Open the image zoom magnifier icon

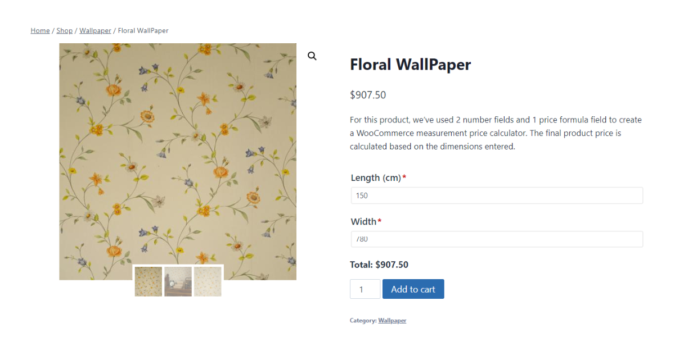[x=312, y=56]
